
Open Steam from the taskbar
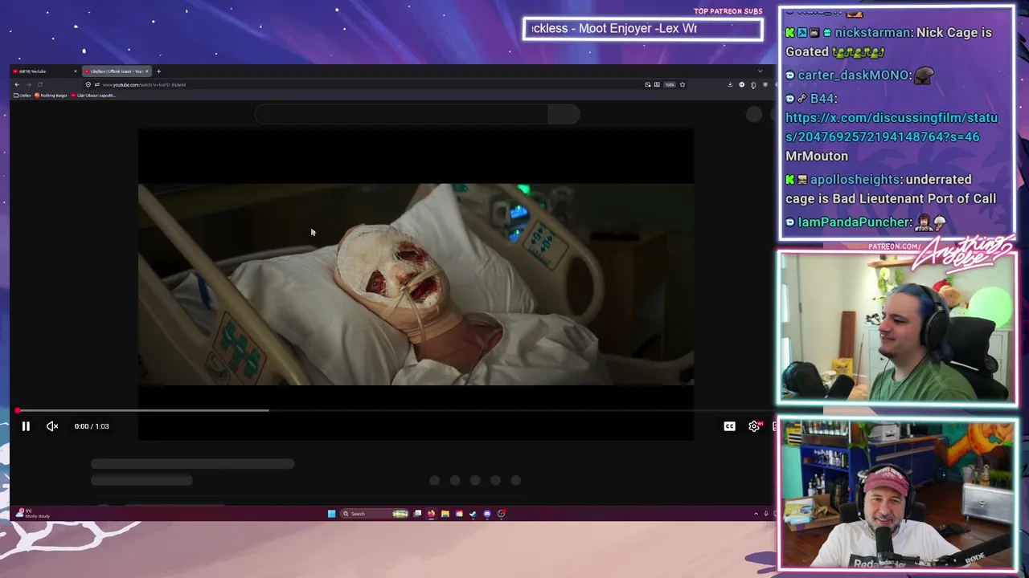[x=473, y=514]
